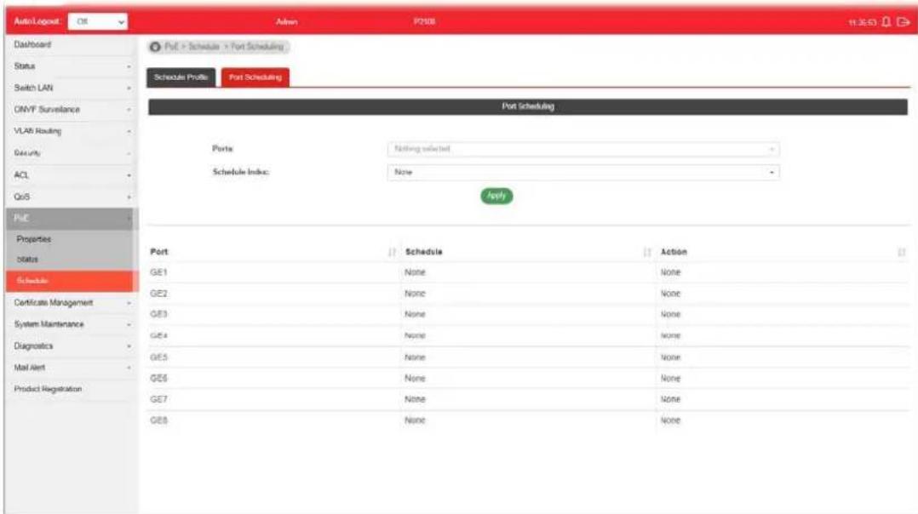Image resolution: width=918 pixels, height=514 pixels.
Task: Click GE8 row Schedule value None
Action: 415,420
